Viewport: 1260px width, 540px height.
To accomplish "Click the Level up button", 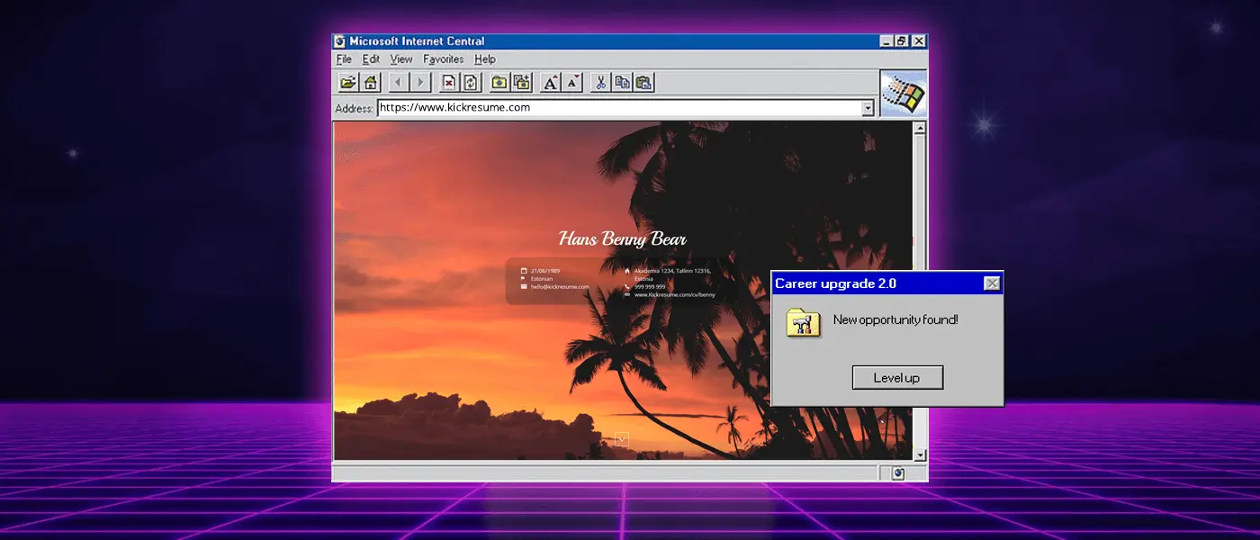I will 897,378.
